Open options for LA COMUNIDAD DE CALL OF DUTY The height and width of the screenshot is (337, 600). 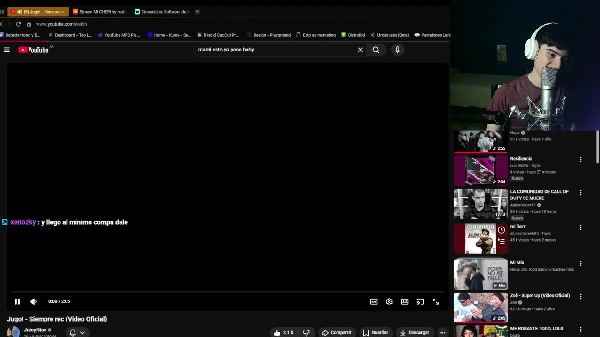[580, 193]
